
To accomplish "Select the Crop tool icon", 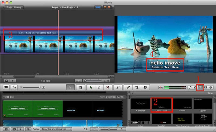I will tap(137, 87).
